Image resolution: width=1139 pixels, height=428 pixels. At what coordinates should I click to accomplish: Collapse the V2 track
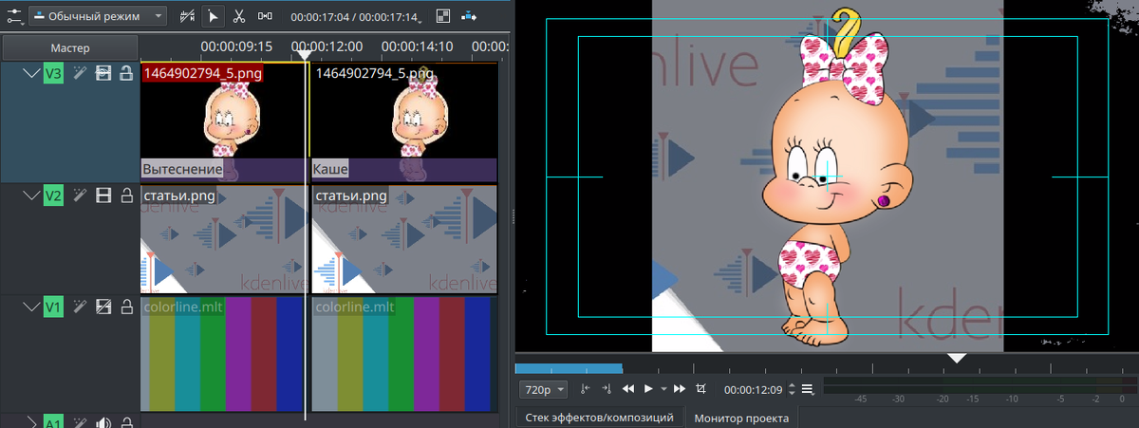tap(30, 195)
